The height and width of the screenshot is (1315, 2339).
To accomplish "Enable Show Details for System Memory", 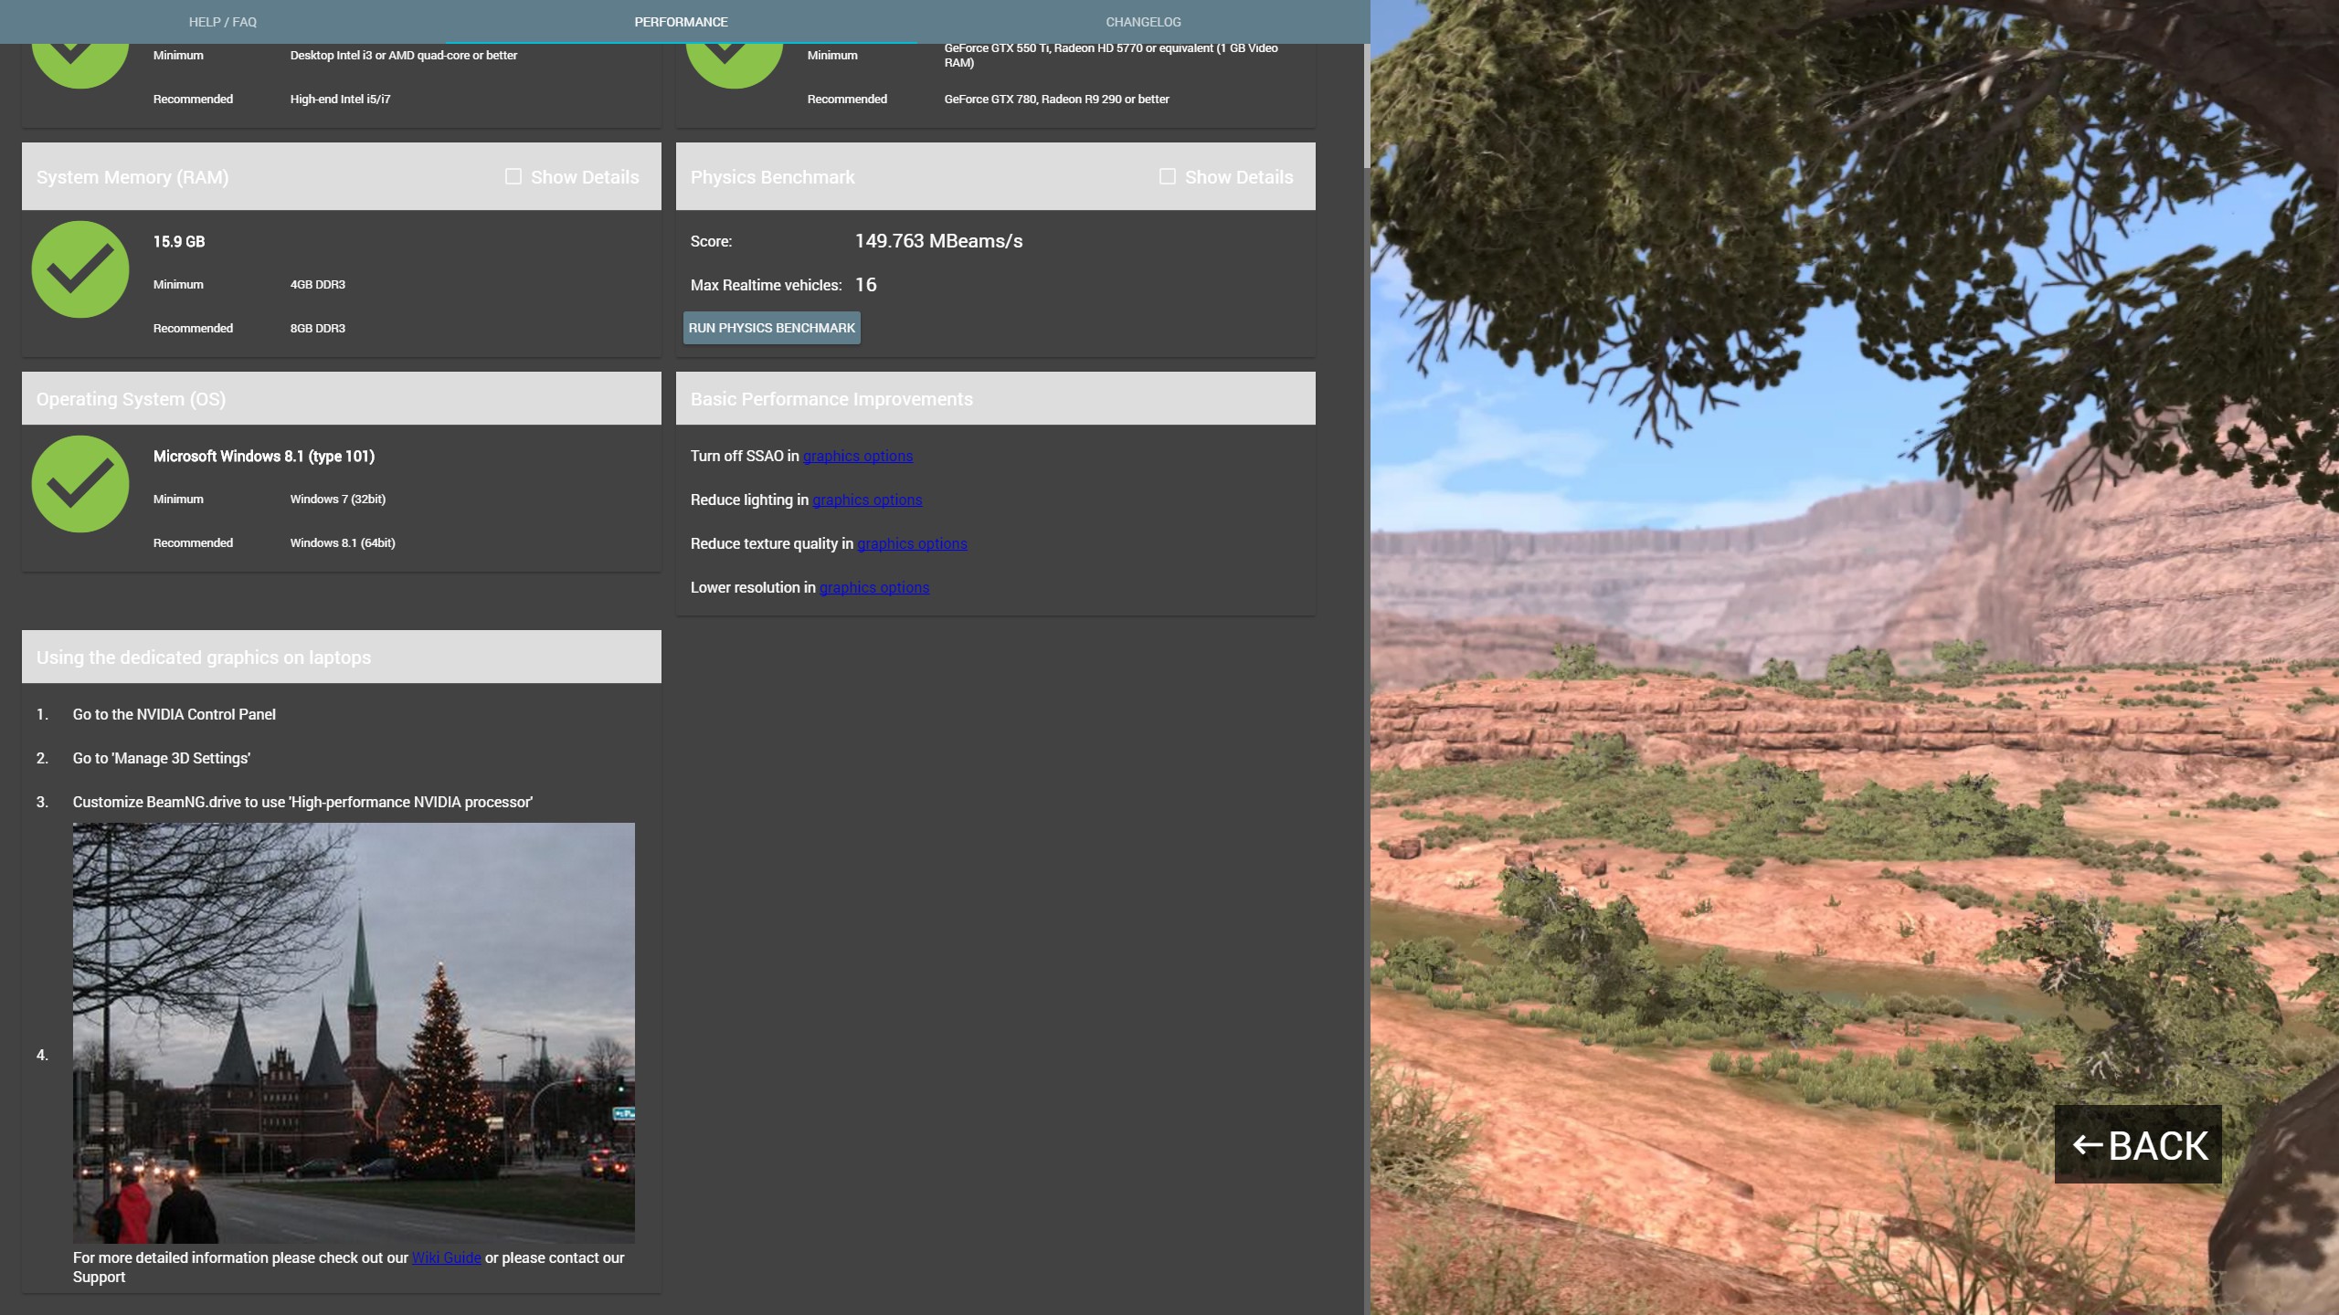I will point(513,176).
